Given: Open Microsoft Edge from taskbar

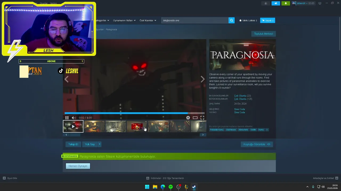Looking at the screenshot, I should pos(163,187).
